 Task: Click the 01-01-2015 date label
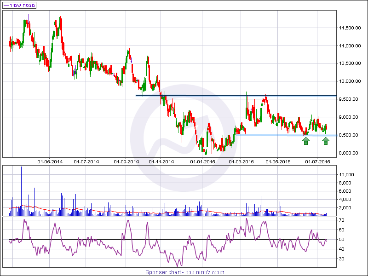click(x=203, y=161)
